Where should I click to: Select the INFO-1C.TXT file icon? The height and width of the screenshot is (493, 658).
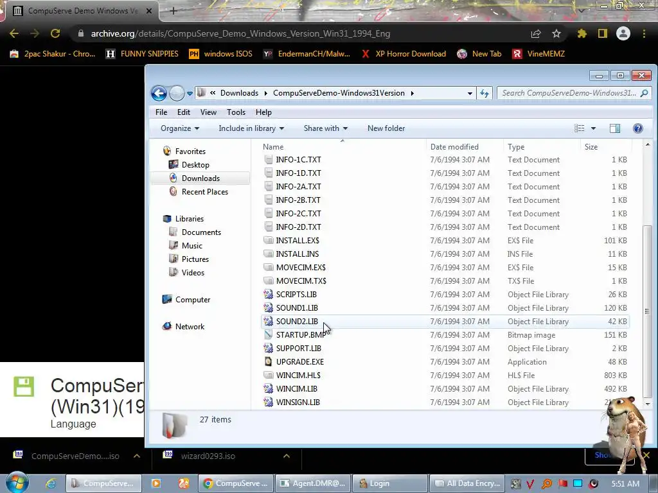[x=268, y=159]
